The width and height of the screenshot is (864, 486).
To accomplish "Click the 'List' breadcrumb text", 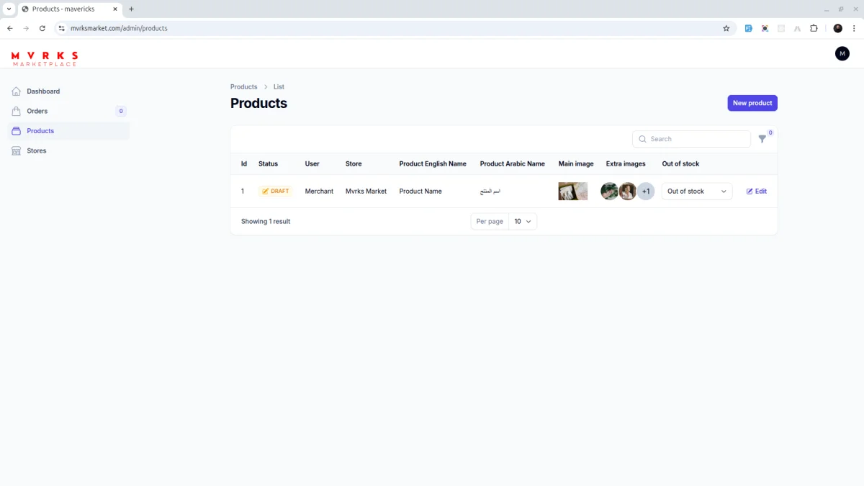I will 279,87.
